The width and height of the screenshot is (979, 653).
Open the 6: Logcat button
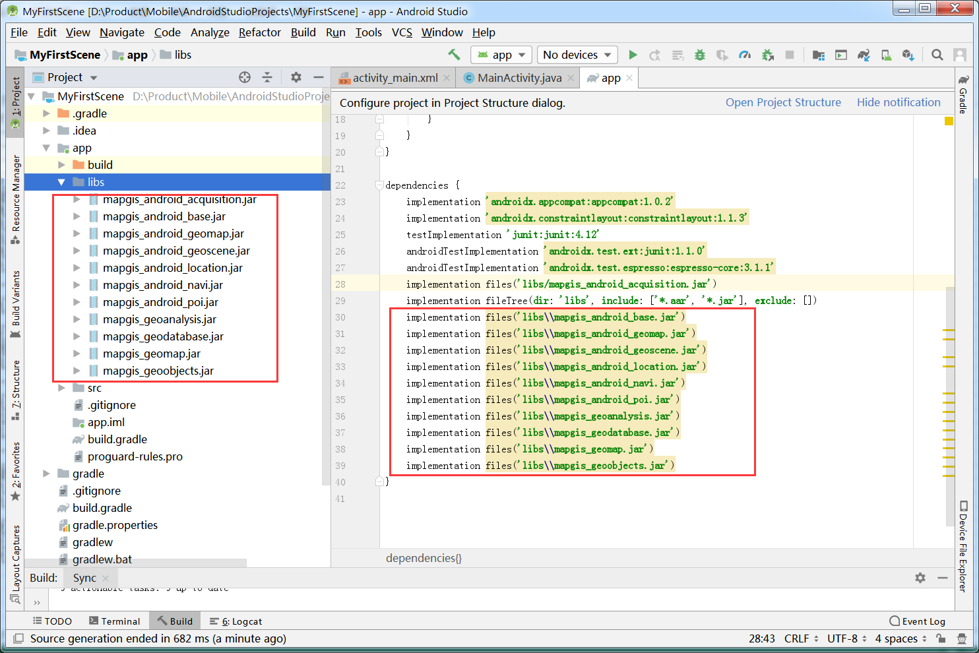click(236, 621)
